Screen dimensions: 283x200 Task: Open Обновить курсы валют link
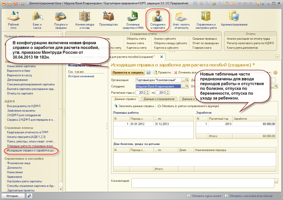[206, 196]
